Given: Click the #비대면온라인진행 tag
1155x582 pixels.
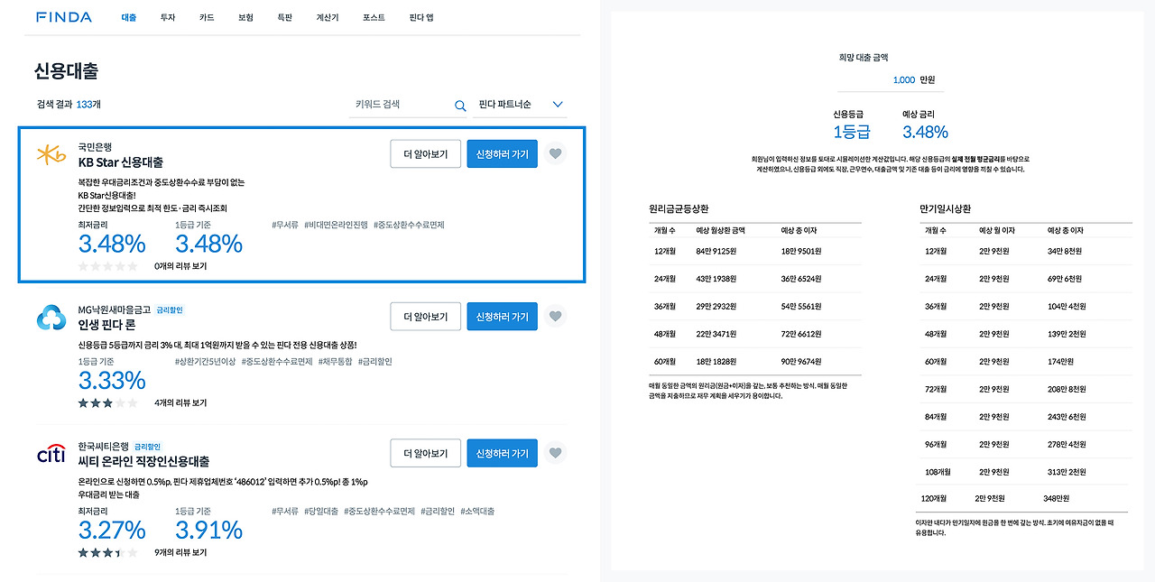Looking at the screenshot, I should point(336,225).
